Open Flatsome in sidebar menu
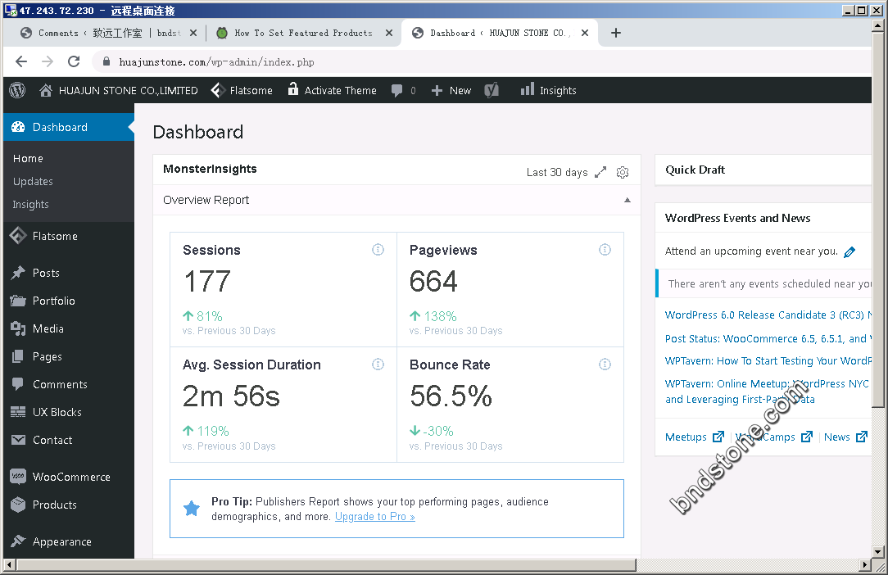The height and width of the screenshot is (575, 888). point(69,236)
